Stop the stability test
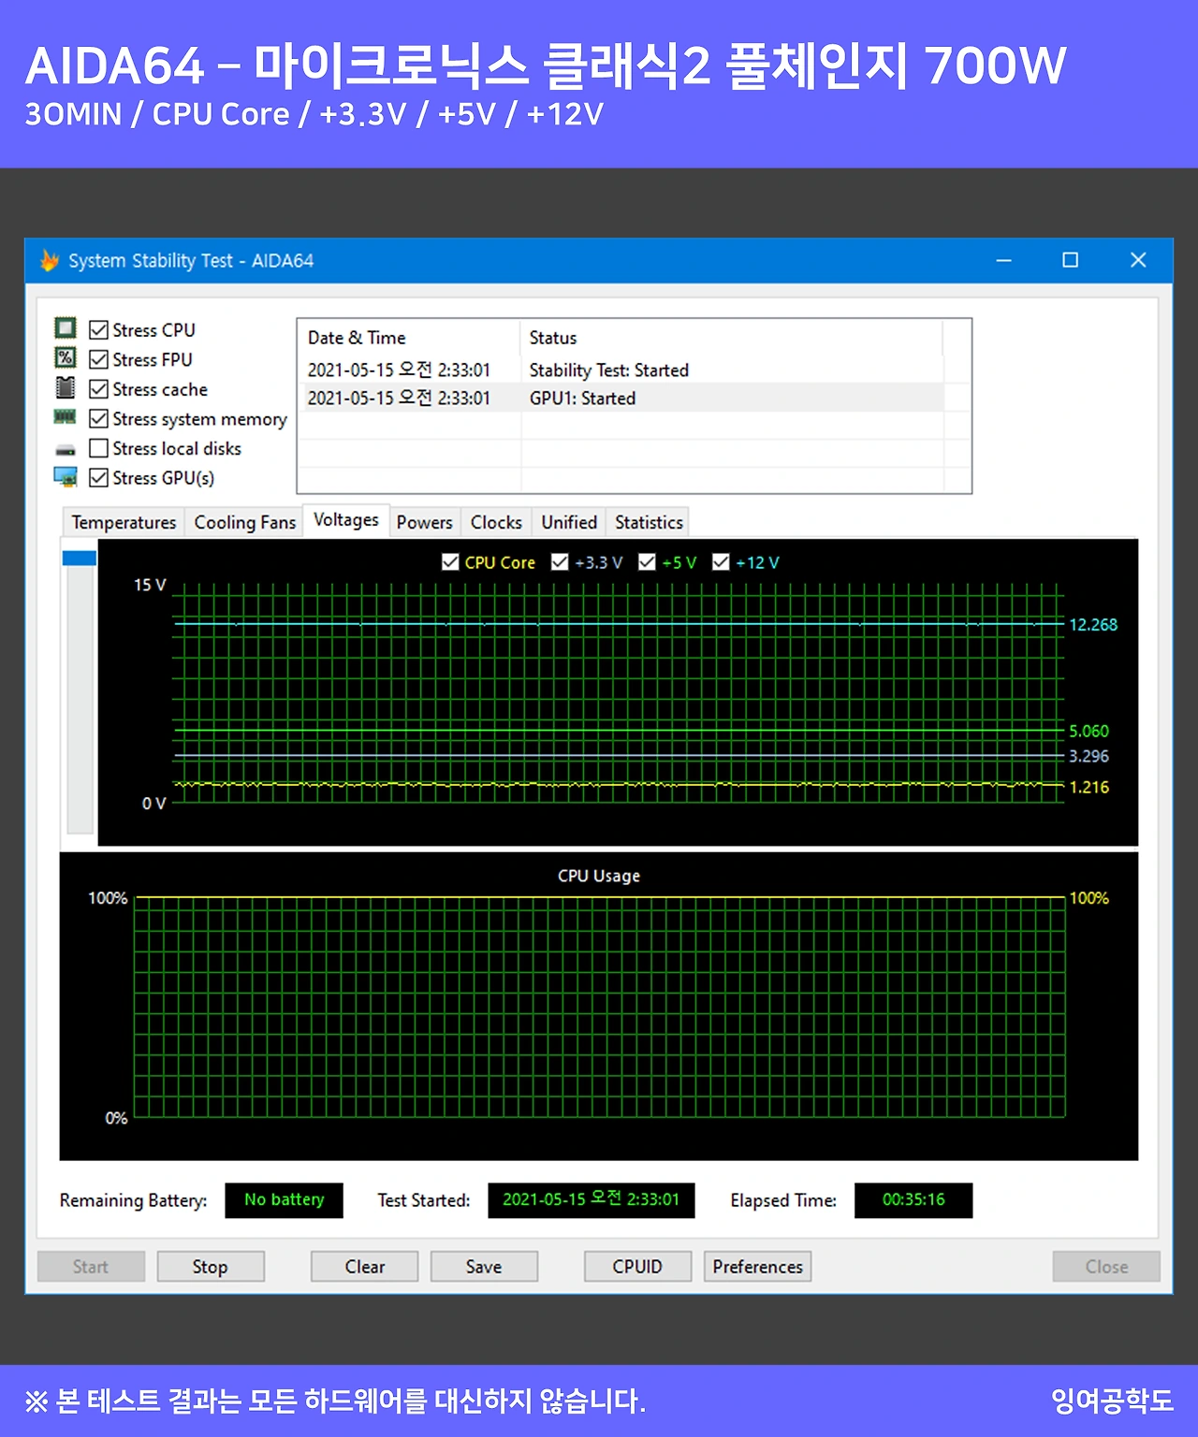Screen dimensions: 1198x1437 pyautogui.click(x=211, y=1267)
